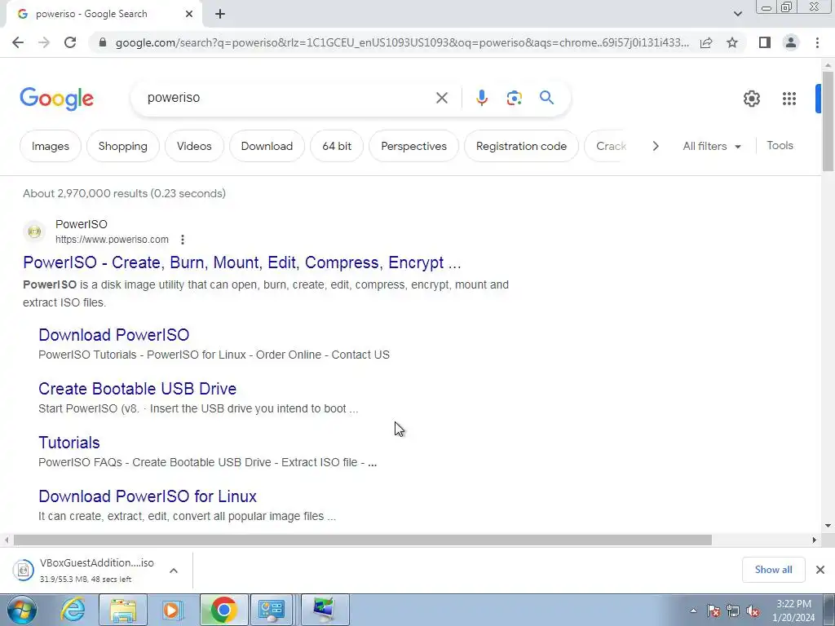This screenshot has height=626, width=835.
Task: Click the results count text
Action: [124, 193]
